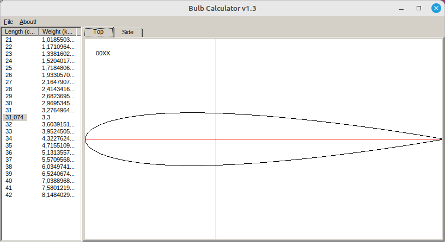The width and height of the screenshot is (445, 242).
Task: Open the About! menu
Action: 28,22
